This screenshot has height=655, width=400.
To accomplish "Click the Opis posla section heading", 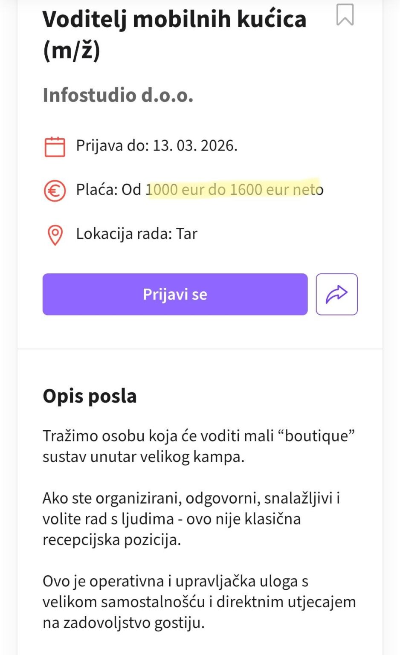I will (x=90, y=396).
